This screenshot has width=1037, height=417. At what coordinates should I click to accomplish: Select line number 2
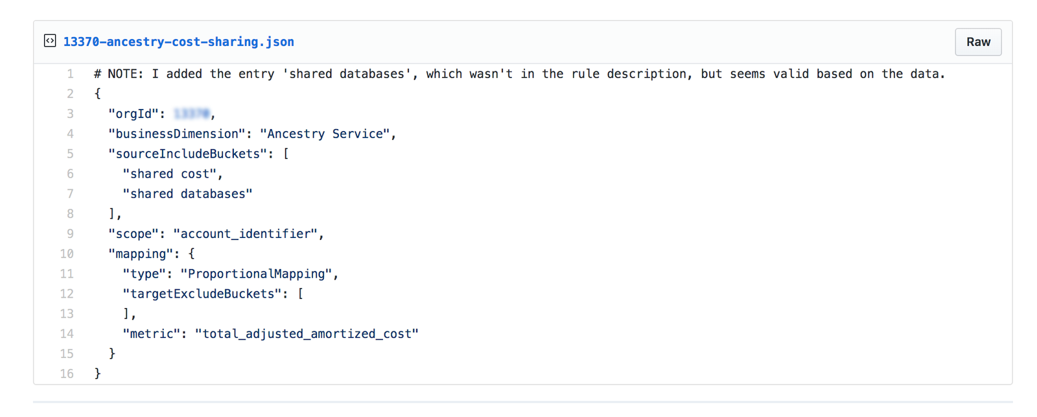(70, 94)
